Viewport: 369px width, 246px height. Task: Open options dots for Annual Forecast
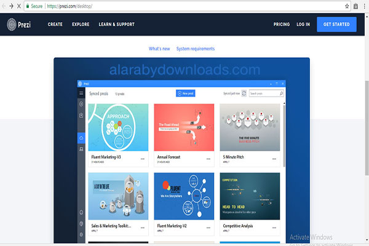click(x=208, y=159)
